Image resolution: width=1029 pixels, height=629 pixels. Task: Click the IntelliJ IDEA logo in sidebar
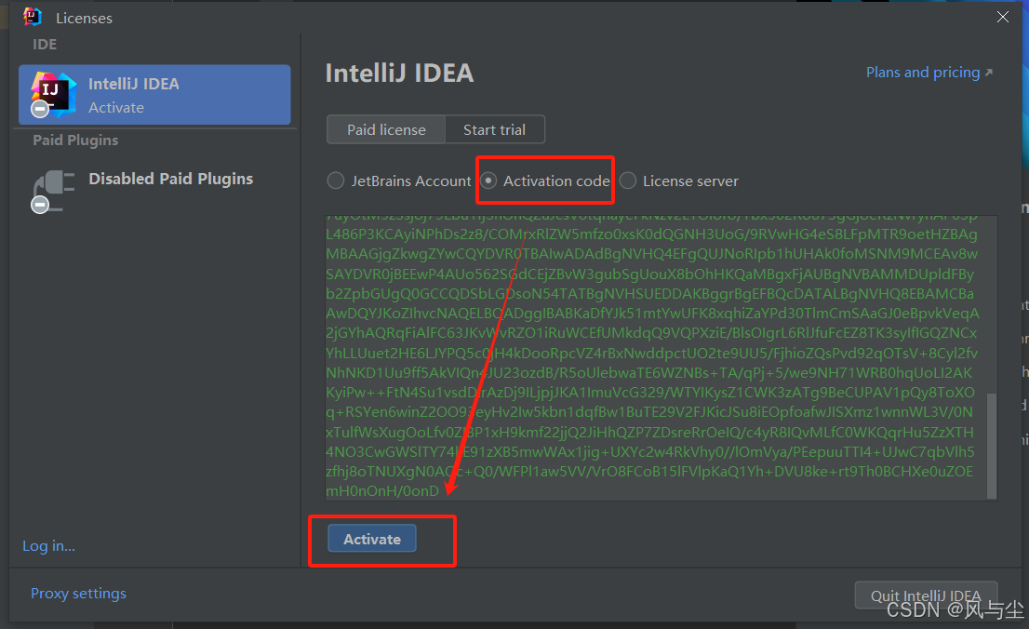coord(53,94)
